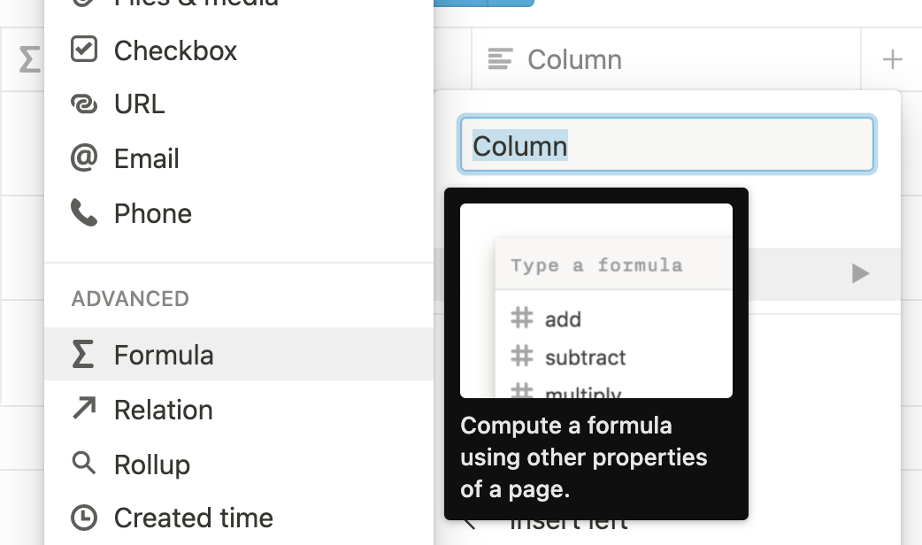Viewport: 922px width, 545px height.
Task: Click the Rollup magnifier icon
Action: pyautogui.click(x=84, y=464)
